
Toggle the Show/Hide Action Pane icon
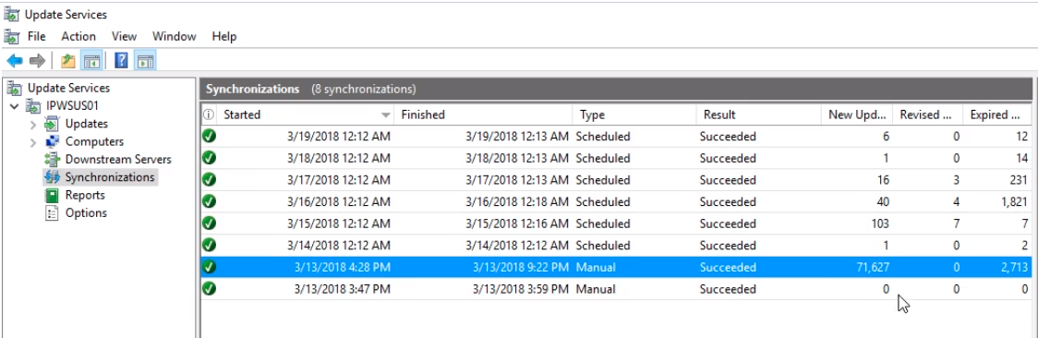click(x=145, y=61)
